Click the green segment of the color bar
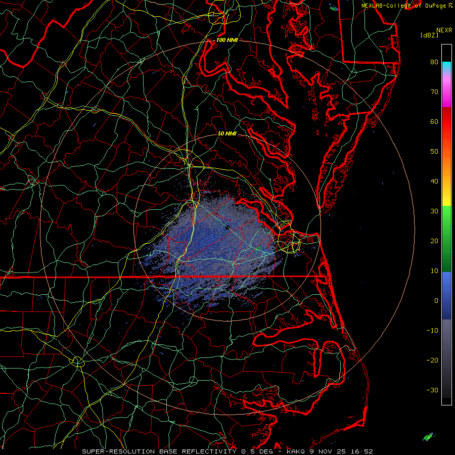 click(x=446, y=238)
